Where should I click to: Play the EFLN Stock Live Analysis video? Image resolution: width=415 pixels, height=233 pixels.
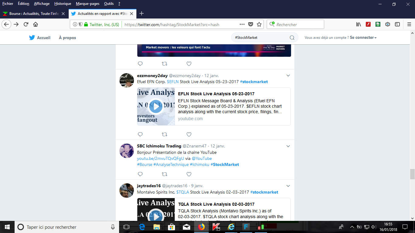coord(156,106)
